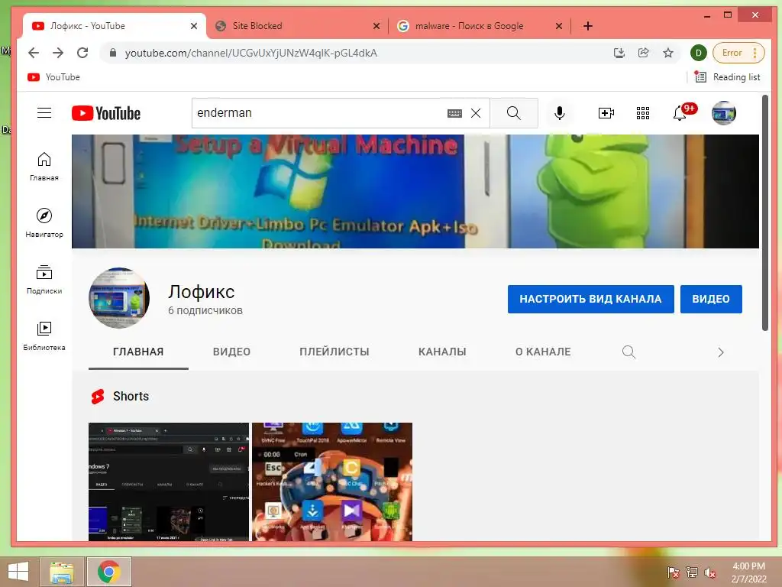The image size is (782, 587).
Task: Click the YouTube search input field
Action: tap(319, 113)
